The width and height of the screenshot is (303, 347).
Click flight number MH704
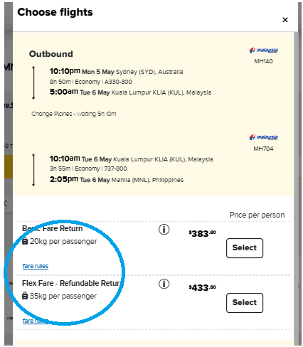[263, 149]
